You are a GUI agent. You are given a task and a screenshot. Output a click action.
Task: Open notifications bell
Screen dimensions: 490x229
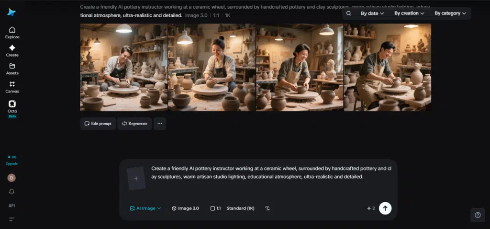click(x=11, y=192)
